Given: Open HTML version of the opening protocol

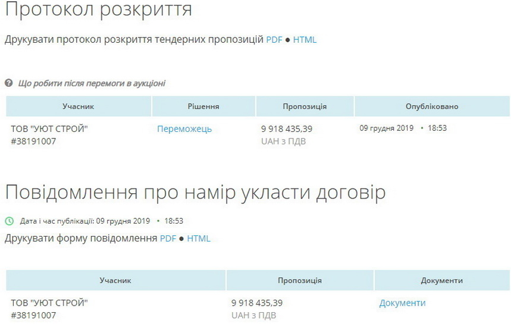Looking at the screenshot, I should (x=305, y=40).
